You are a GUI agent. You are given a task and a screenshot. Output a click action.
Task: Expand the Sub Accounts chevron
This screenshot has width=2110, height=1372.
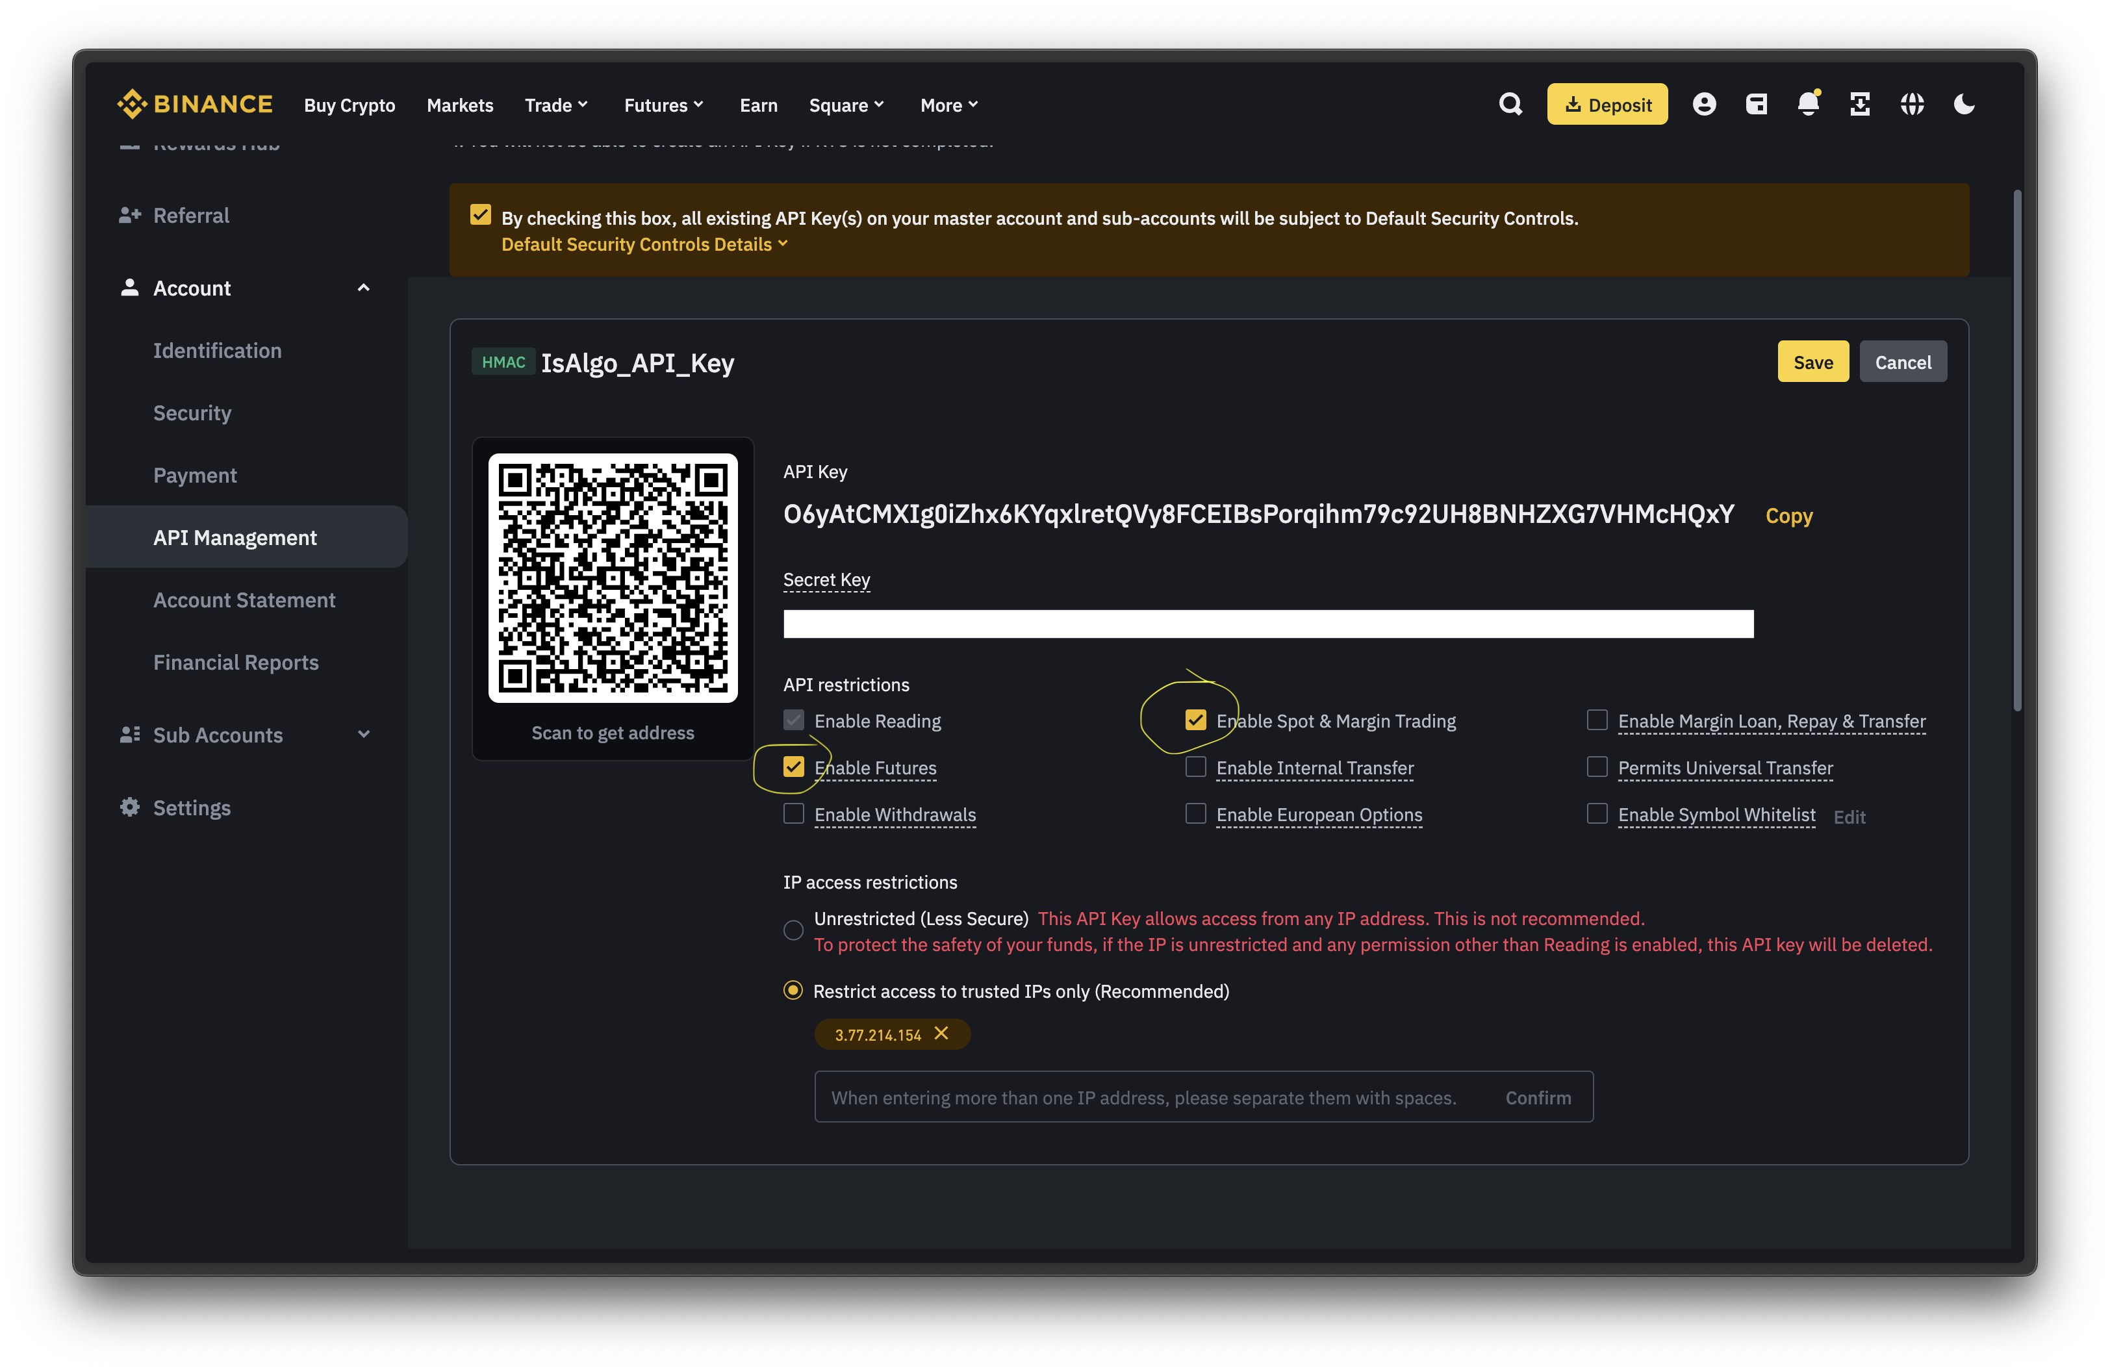(364, 735)
